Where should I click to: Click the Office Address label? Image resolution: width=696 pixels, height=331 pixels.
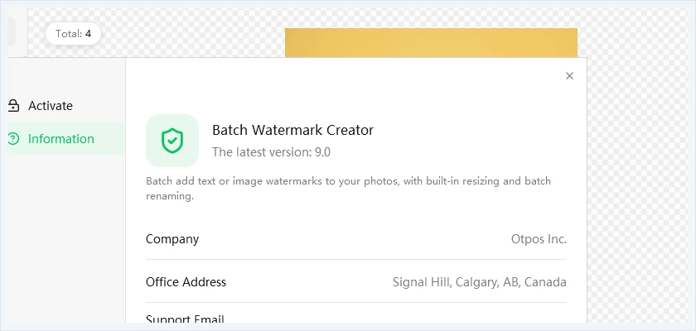coord(186,282)
